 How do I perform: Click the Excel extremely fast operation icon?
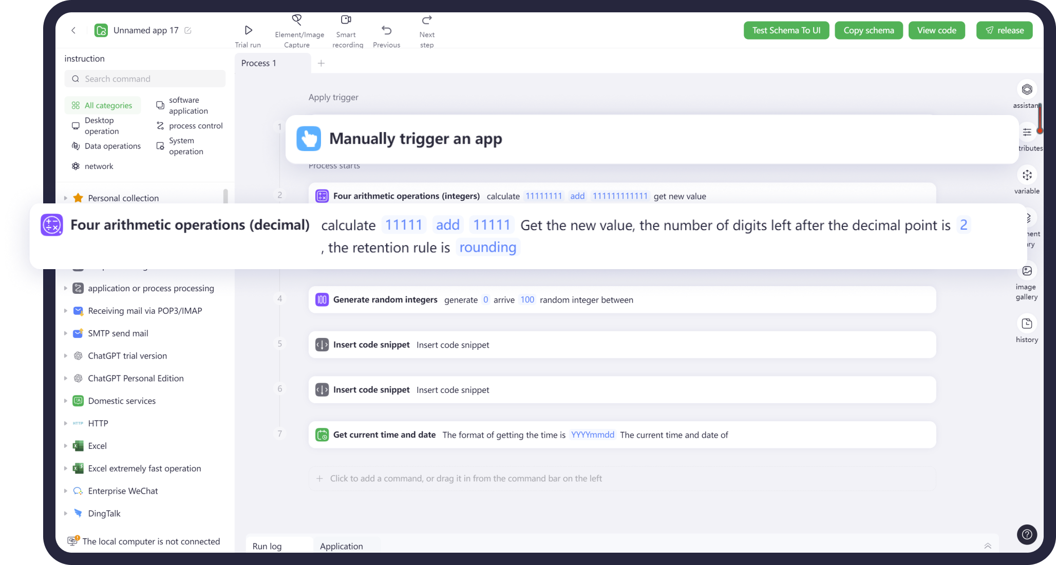(78, 468)
